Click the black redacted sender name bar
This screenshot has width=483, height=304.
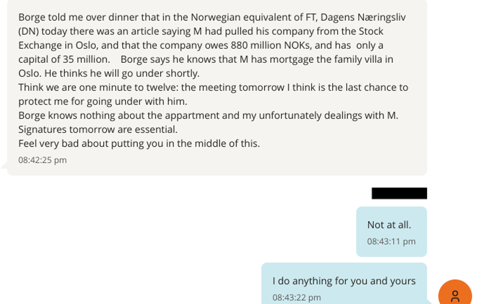[399, 193]
